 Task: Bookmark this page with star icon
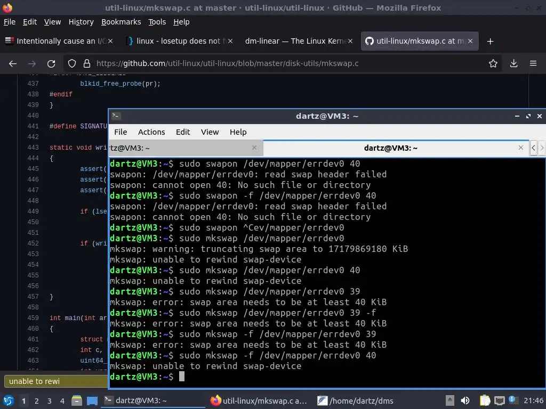click(x=493, y=64)
